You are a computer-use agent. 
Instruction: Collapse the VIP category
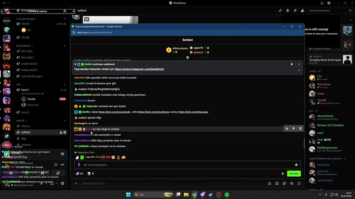tap(19, 85)
